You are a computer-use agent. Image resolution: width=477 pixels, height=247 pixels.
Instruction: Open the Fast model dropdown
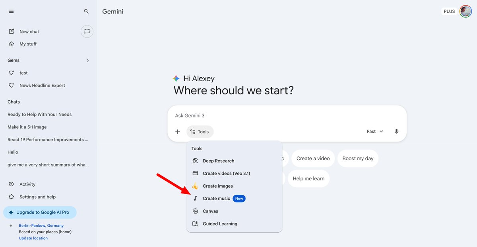pyautogui.click(x=374, y=131)
